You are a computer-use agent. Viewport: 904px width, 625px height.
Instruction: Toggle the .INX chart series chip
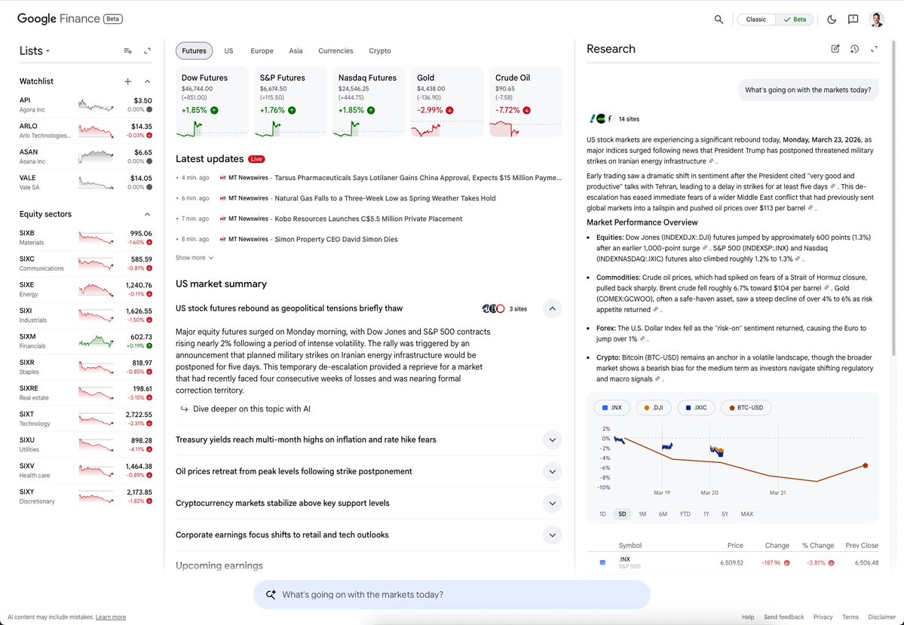point(611,408)
